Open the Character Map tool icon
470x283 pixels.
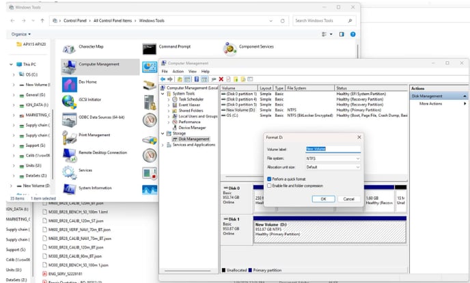[x=69, y=49]
